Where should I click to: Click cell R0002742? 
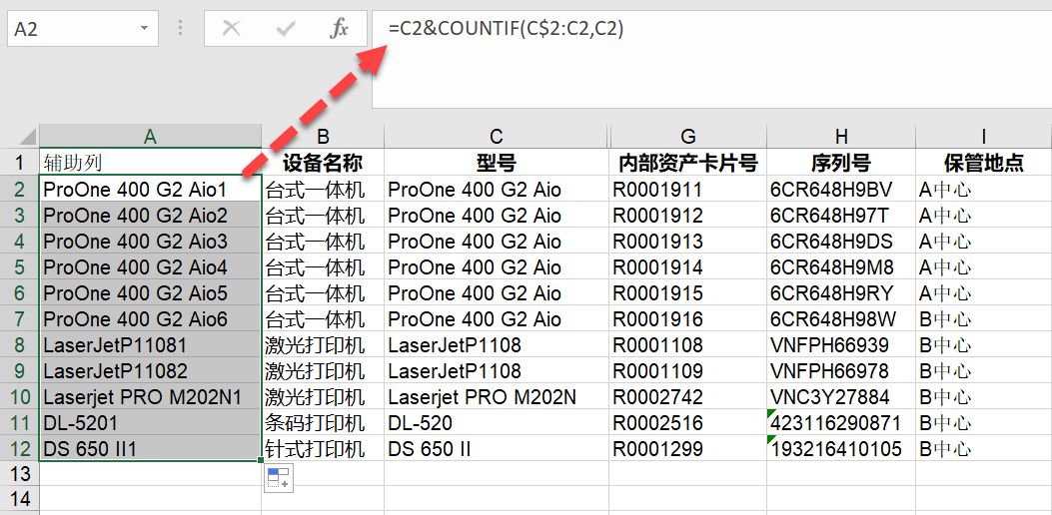[x=688, y=396]
